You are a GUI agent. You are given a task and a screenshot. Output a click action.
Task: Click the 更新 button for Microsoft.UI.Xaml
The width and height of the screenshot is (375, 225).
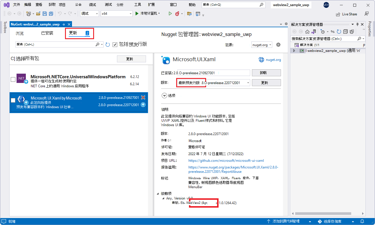(266, 83)
